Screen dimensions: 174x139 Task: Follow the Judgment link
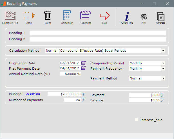(x=33, y=94)
